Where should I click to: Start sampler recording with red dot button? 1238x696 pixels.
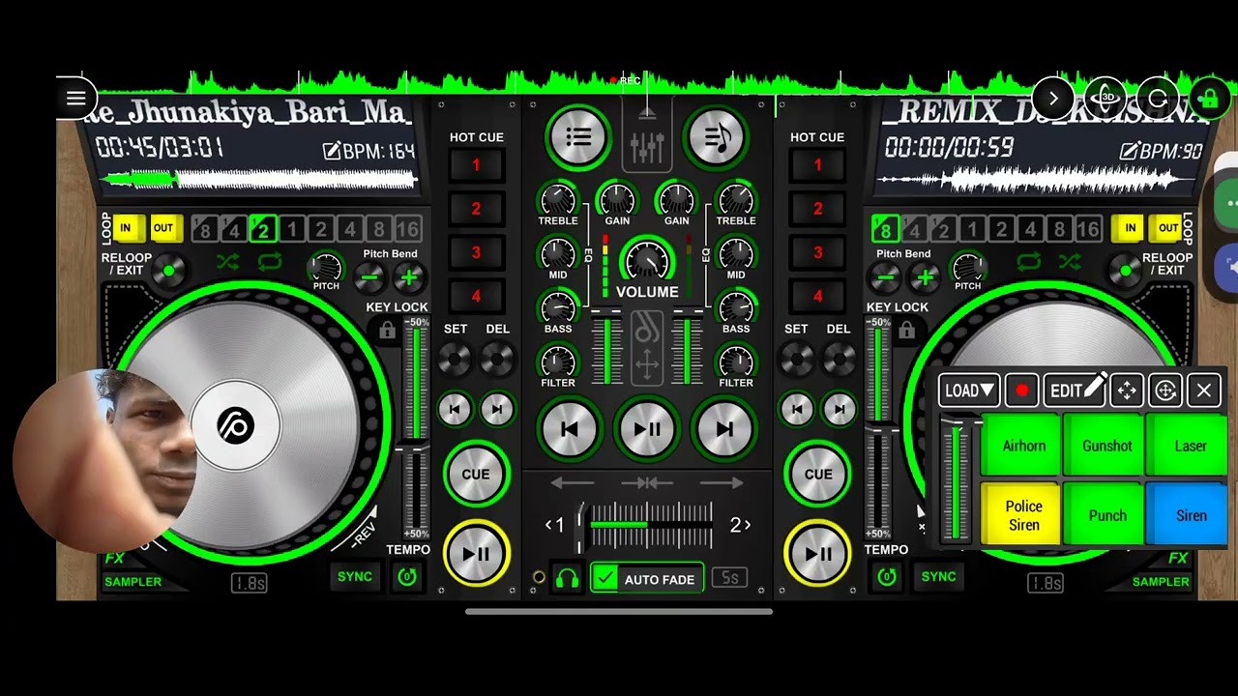[x=1021, y=391]
